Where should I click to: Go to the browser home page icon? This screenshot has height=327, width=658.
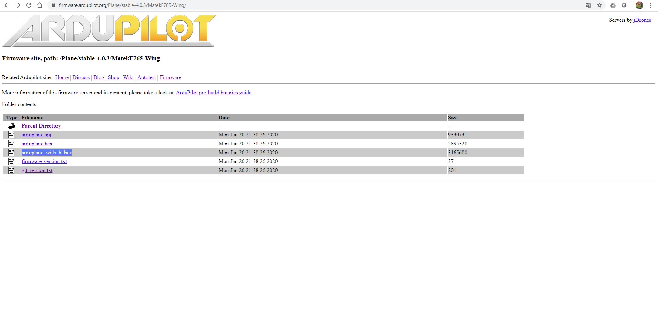40,5
